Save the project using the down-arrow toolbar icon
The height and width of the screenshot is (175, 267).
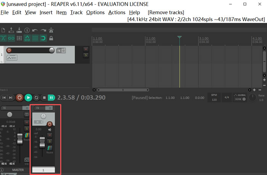click(x=19, y=30)
